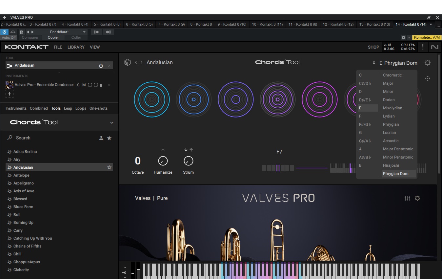Toggle Andalusian tool power on/off
The width and height of the screenshot is (442, 279).
pyautogui.click(x=101, y=66)
